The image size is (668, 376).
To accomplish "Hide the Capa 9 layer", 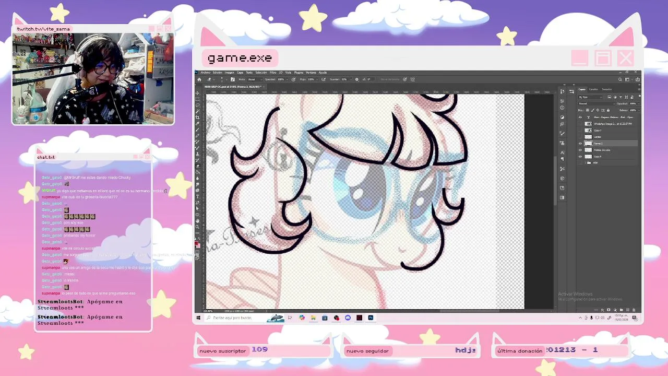I will (580, 157).
